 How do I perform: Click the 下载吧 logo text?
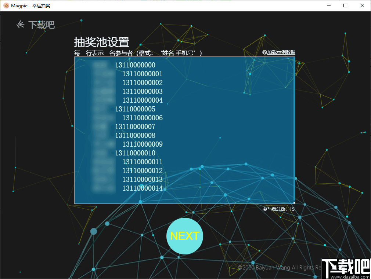(42, 25)
